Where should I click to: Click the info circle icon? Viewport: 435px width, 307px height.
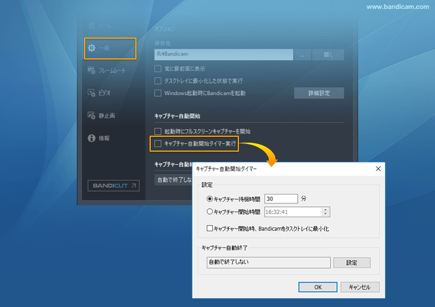tap(92, 138)
